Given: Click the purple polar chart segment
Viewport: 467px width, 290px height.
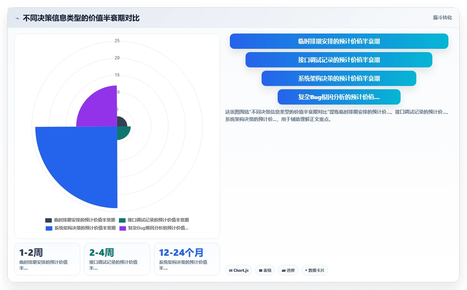Looking at the screenshot, I should pyautogui.click(x=100, y=109).
